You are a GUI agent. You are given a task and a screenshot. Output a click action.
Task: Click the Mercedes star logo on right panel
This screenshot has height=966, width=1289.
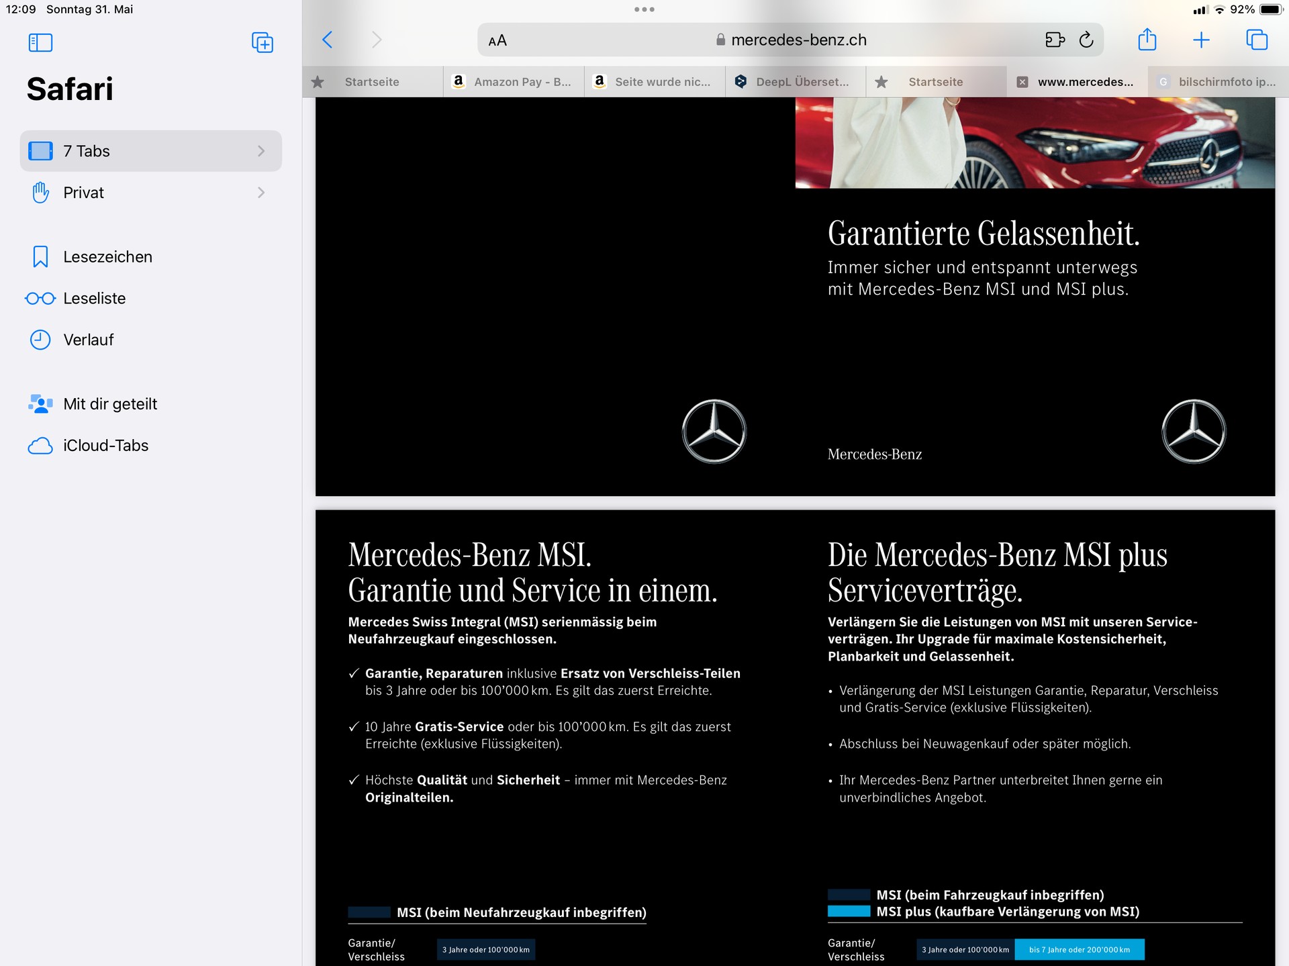point(1194,431)
